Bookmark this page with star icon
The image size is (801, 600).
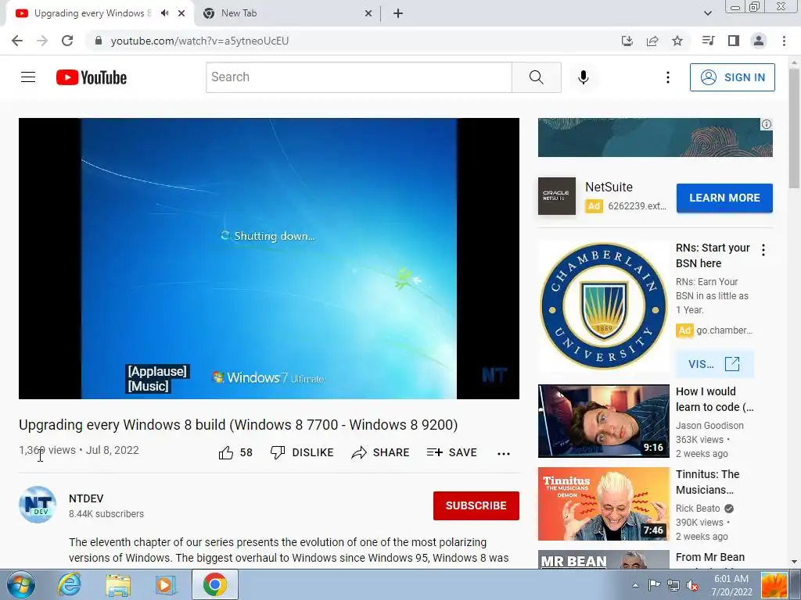677,41
